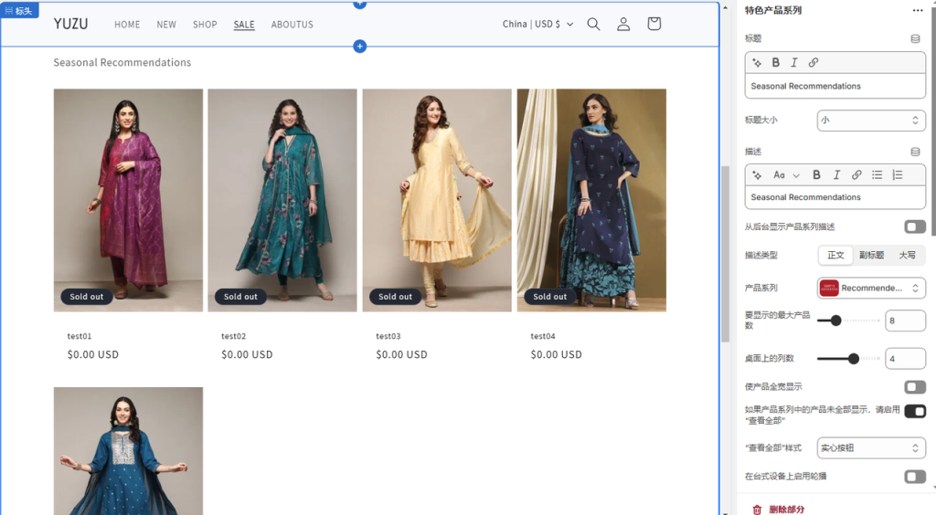Go to SHOP menu item
936x515 pixels.
[205, 25]
